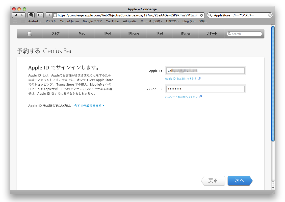This screenshot has width=285, height=202.
Task: Expand the お役立ち bookmarks folder
Action: pyautogui.click(x=172, y=21)
